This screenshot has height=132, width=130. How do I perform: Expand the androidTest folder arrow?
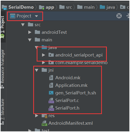(x=30, y=32)
